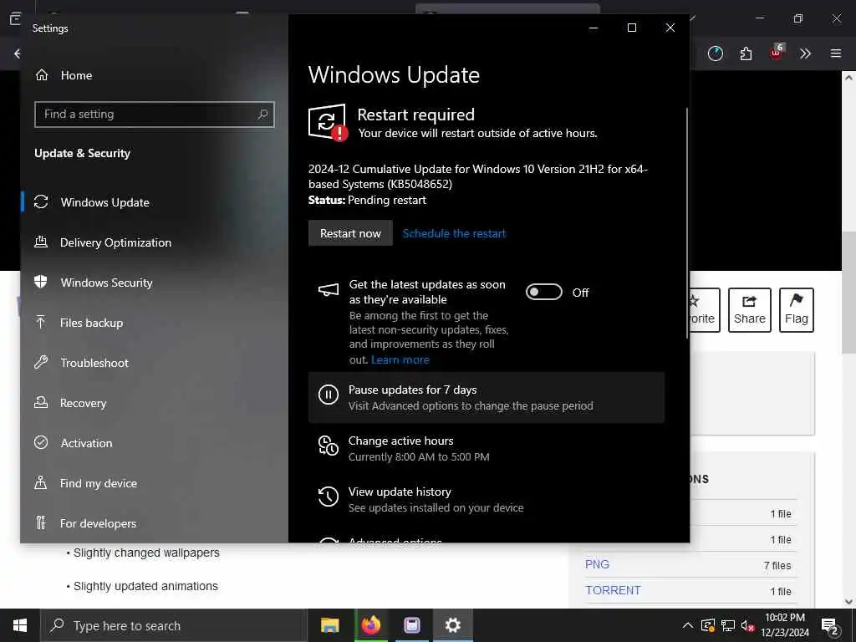The height and width of the screenshot is (642, 856).
Task: Open the Learn more link
Action: click(x=400, y=359)
